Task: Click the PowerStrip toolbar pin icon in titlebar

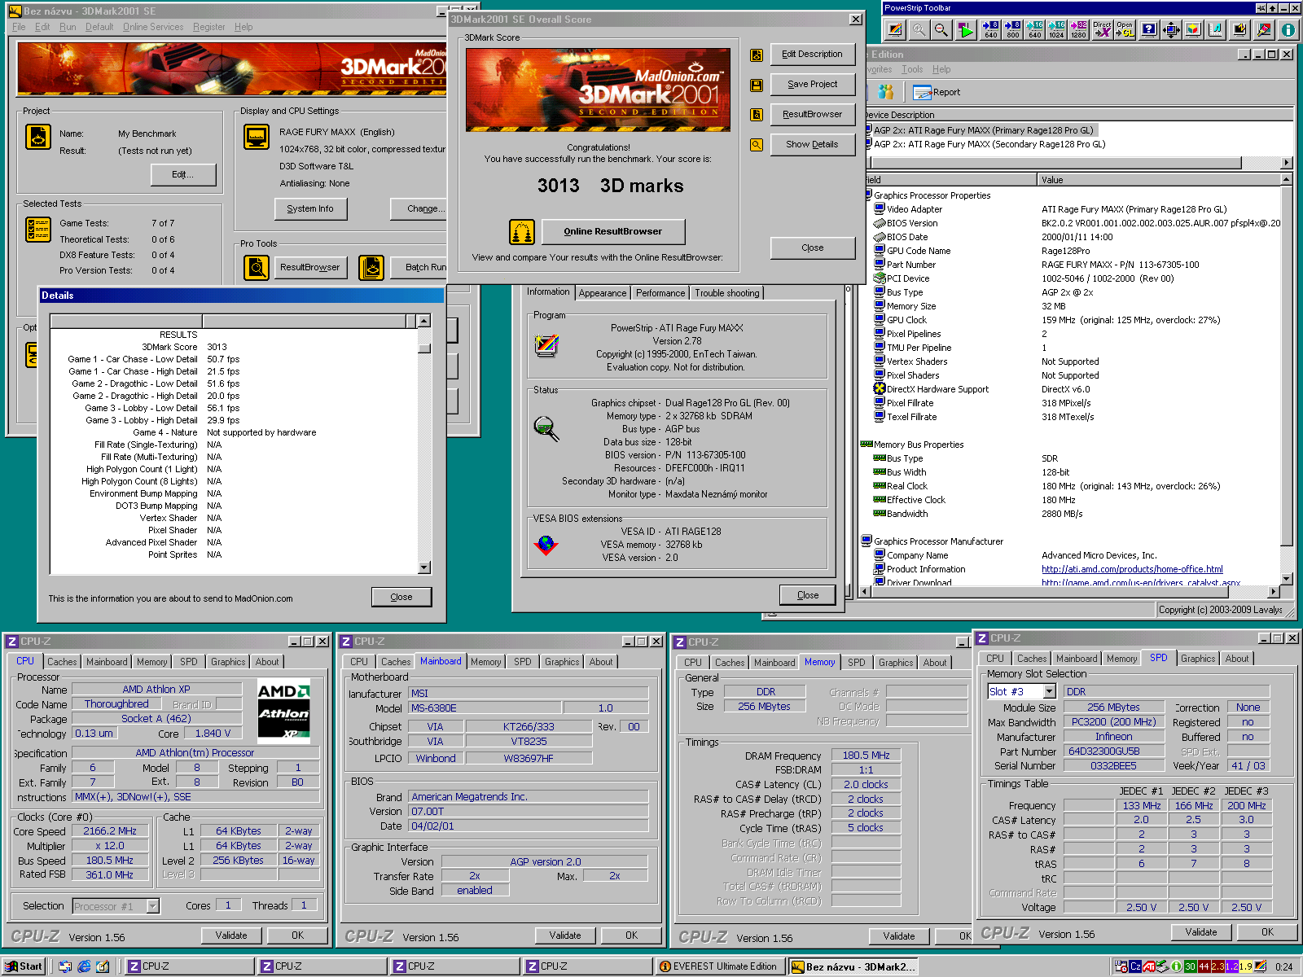Action: pyautogui.click(x=1261, y=8)
